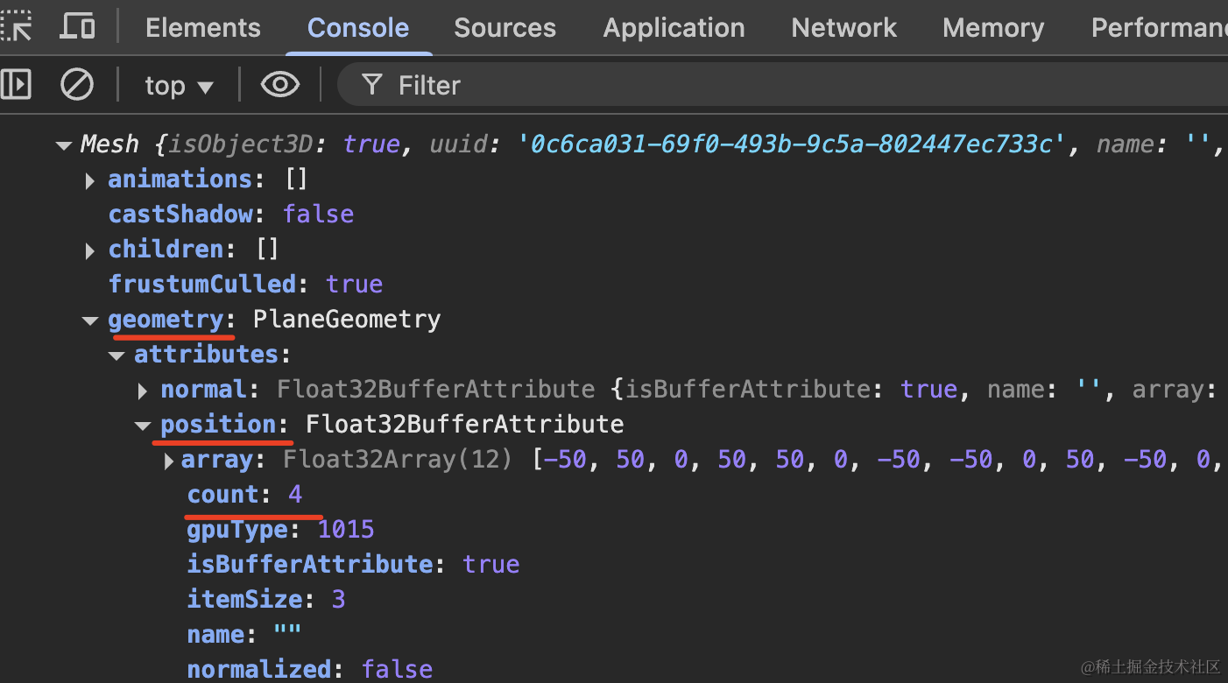Toggle the device toolbar icon
Image resolution: width=1228 pixels, height=683 pixels.
77,26
